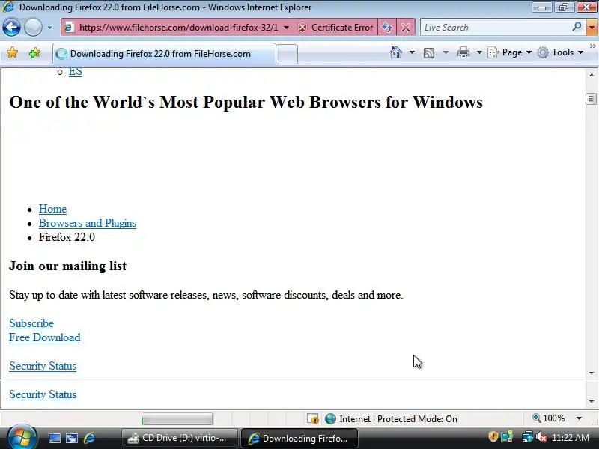The width and height of the screenshot is (599, 449).
Task: Launch Internet Explorer from quick launch
Action: pos(89,438)
